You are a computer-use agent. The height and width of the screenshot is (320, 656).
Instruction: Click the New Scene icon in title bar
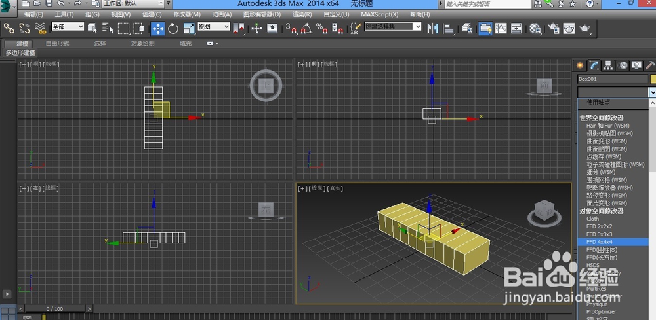(26, 4)
